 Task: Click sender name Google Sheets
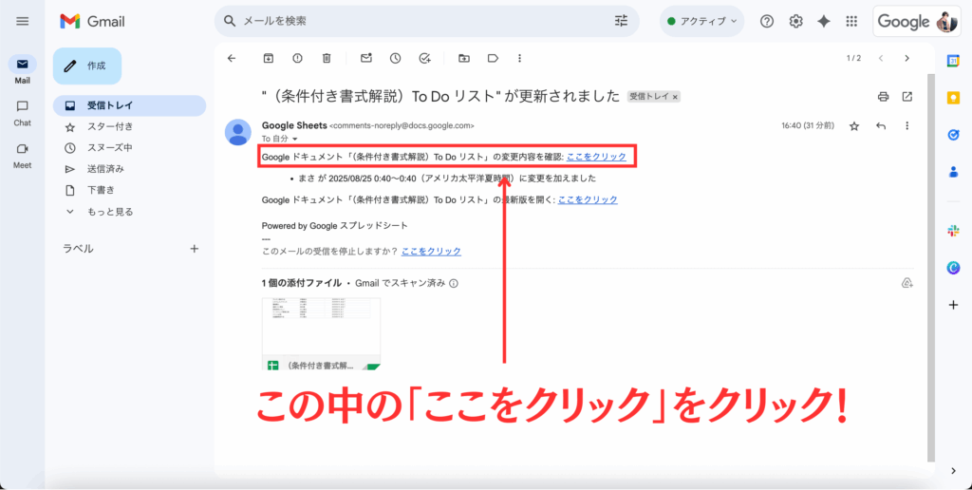point(294,125)
